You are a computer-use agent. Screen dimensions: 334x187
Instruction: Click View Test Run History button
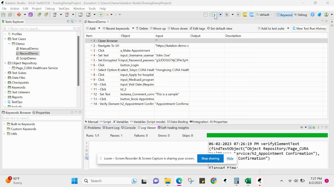click(x=309, y=29)
